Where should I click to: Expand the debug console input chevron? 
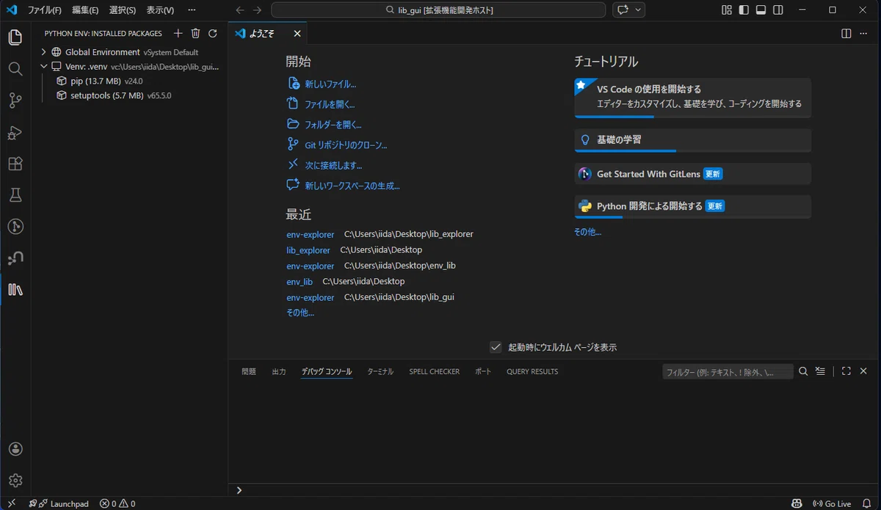tap(239, 490)
